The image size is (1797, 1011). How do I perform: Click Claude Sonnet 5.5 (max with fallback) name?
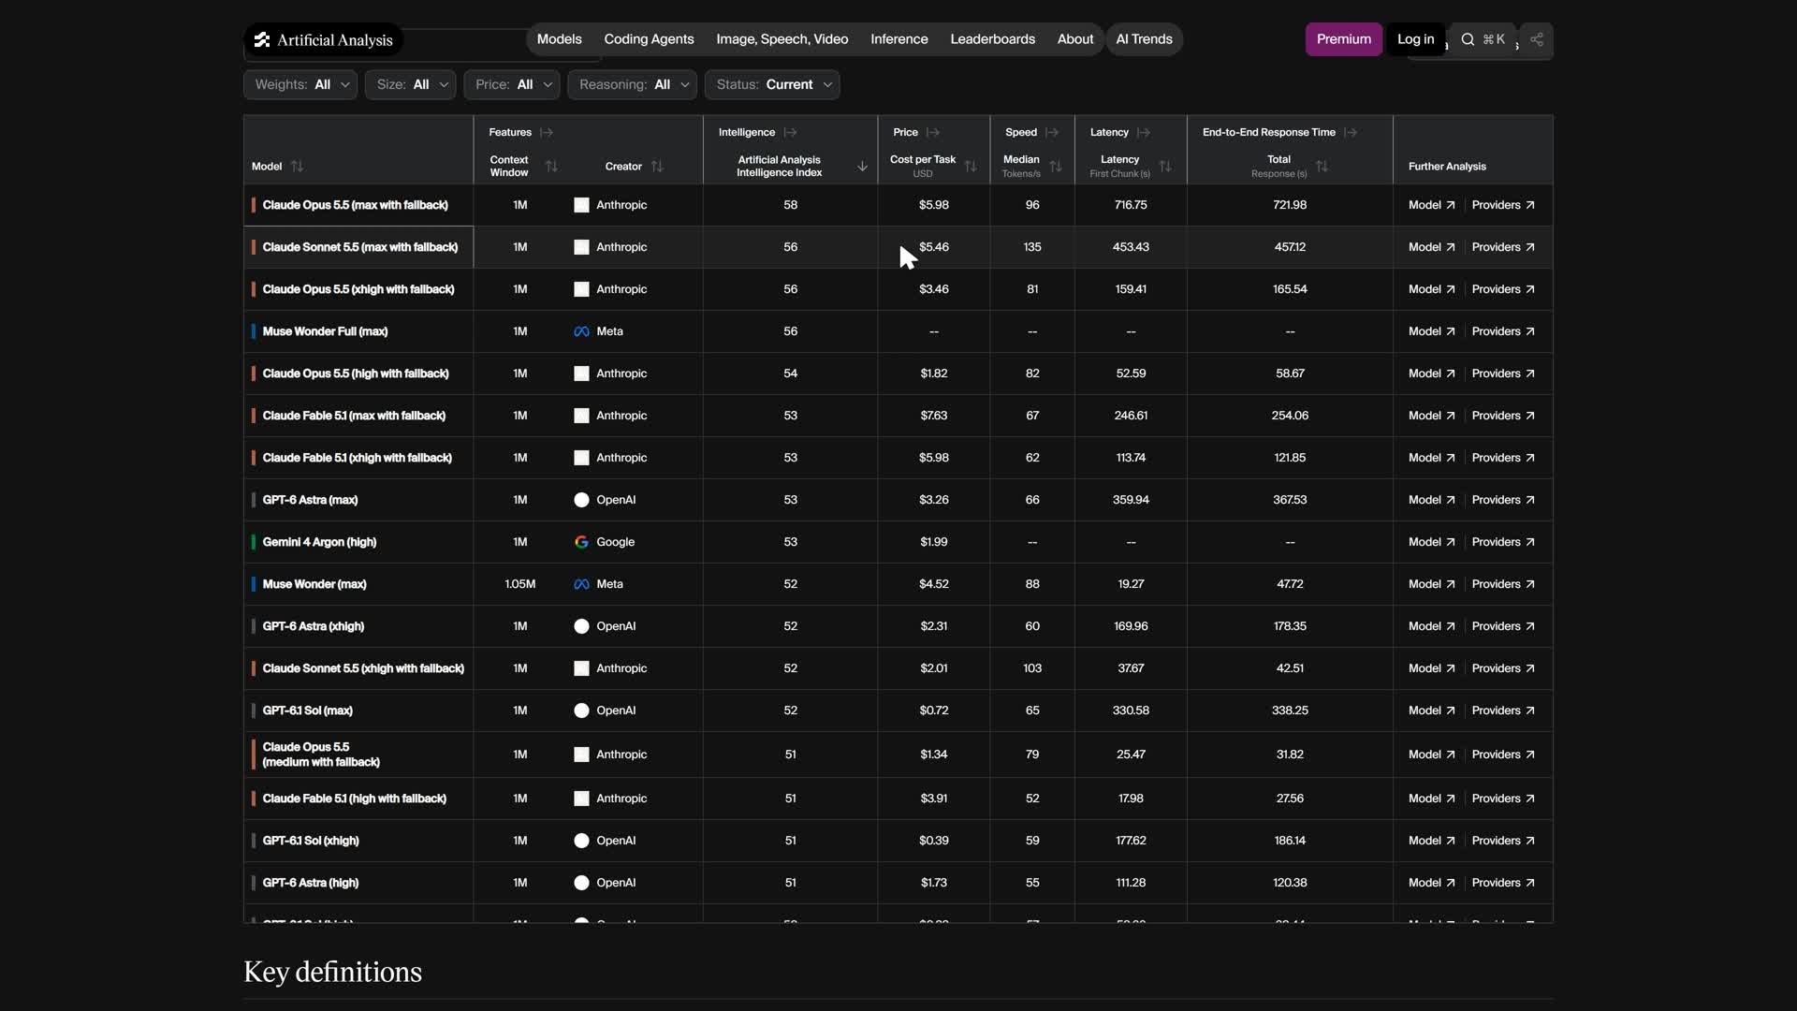click(360, 247)
